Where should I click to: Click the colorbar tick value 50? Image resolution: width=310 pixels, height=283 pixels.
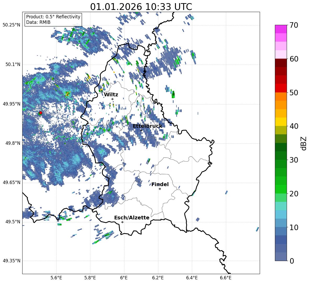click(294, 92)
